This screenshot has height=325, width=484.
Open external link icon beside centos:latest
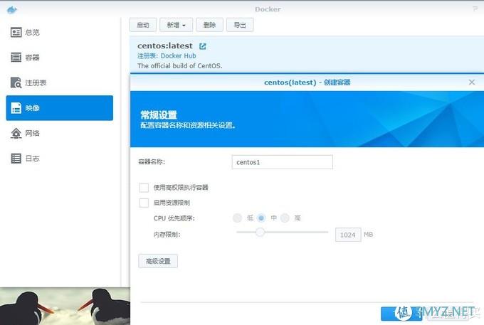(202, 46)
